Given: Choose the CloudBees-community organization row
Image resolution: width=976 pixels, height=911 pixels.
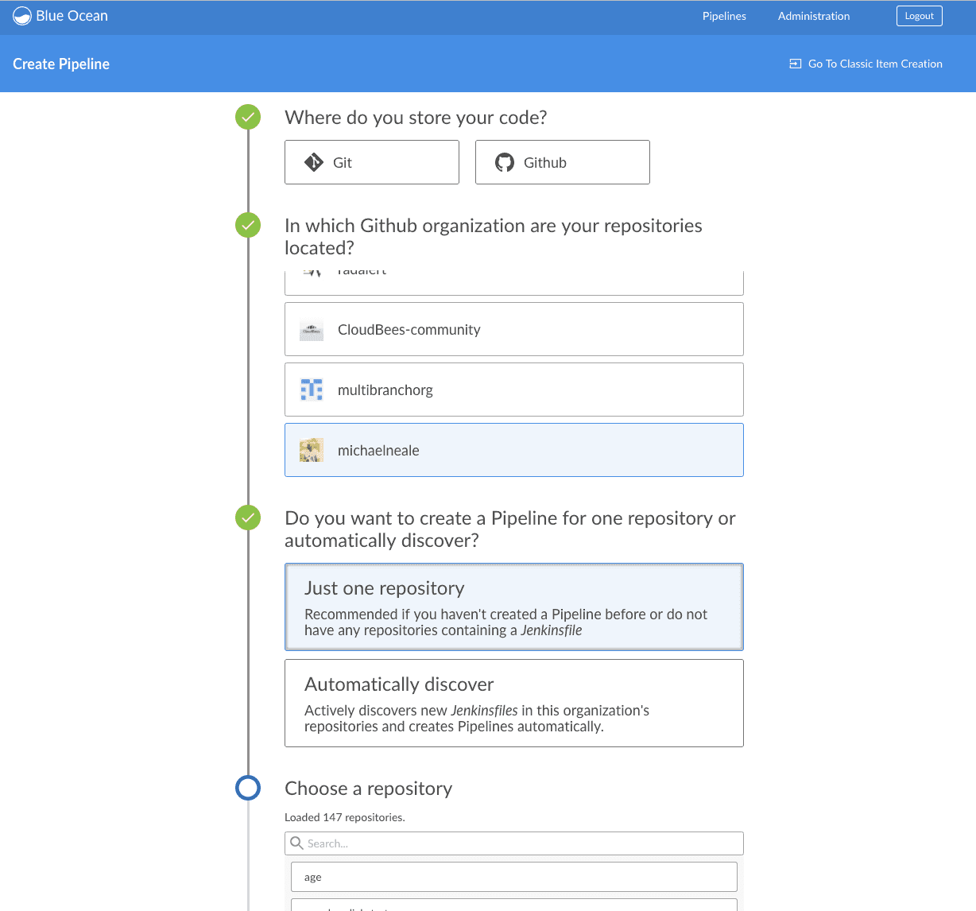Looking at the screenshot, I should click(x=513, y=329).
